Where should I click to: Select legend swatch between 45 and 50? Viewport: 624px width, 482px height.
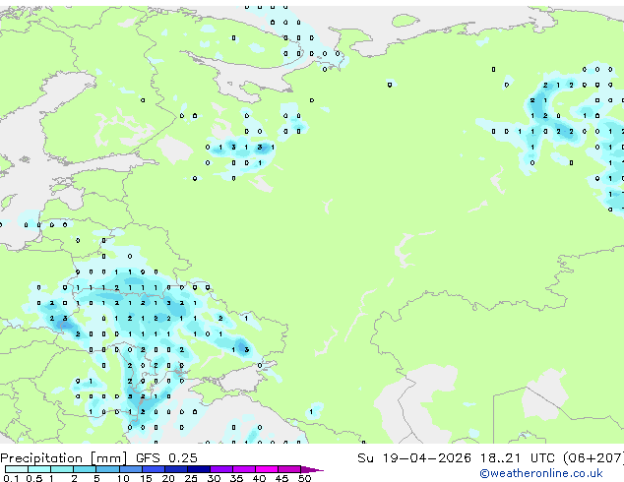coord(289,469)
